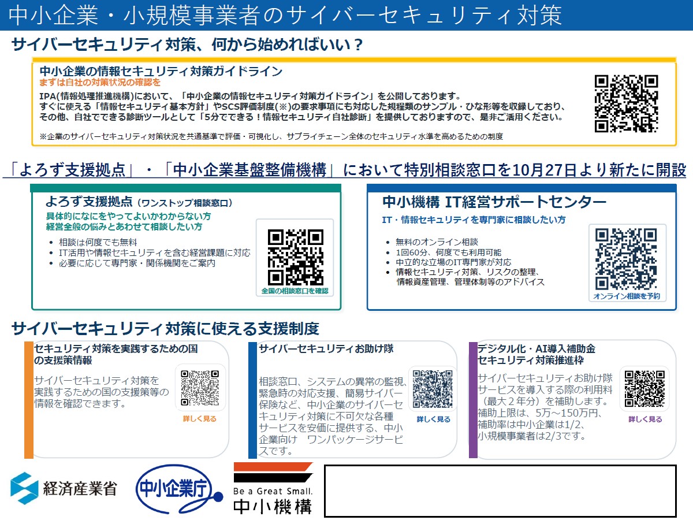This screenshot has width=693, height=520.
Task: Click the サイバーセキュリティお助け隊 QR code
Action: 433,388
